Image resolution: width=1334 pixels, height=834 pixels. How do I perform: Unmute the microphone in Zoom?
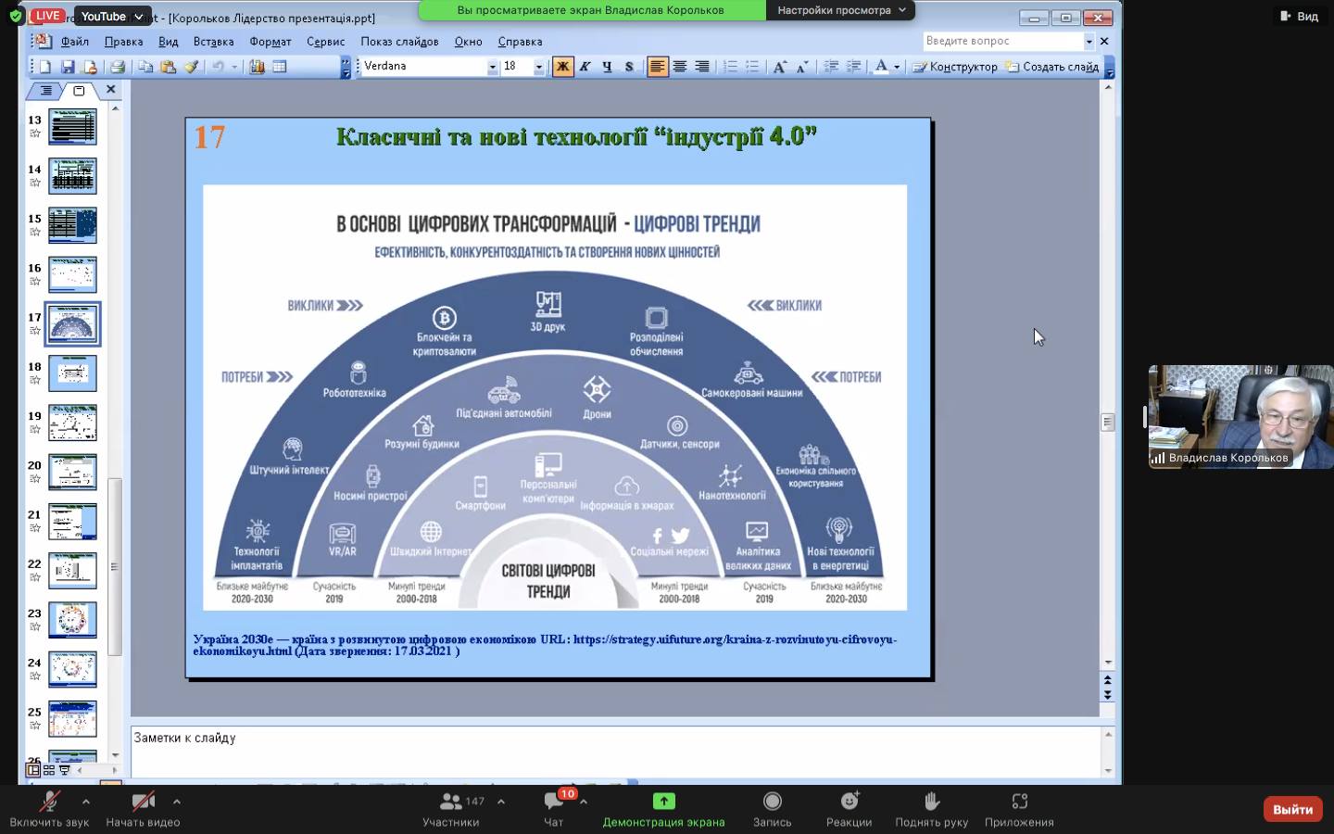pos(49,802)
